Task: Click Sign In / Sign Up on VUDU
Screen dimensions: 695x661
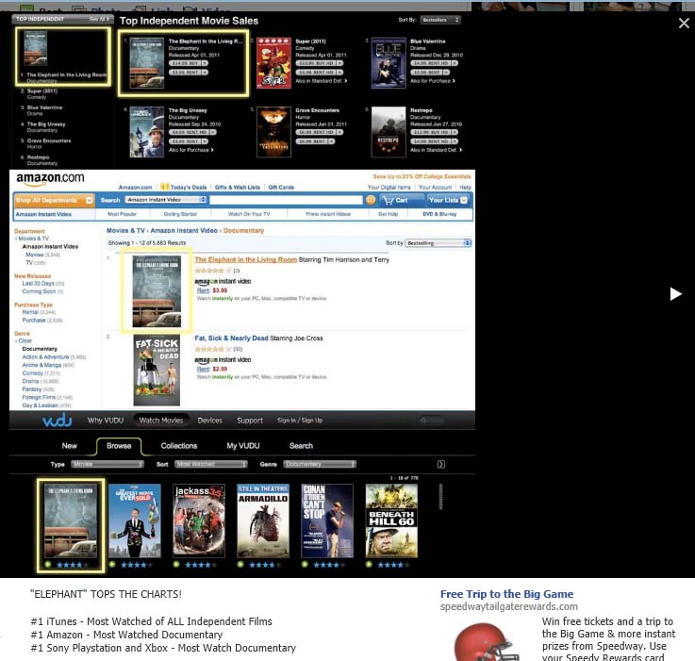Action: pyautogui.click(x=300, y=421)
